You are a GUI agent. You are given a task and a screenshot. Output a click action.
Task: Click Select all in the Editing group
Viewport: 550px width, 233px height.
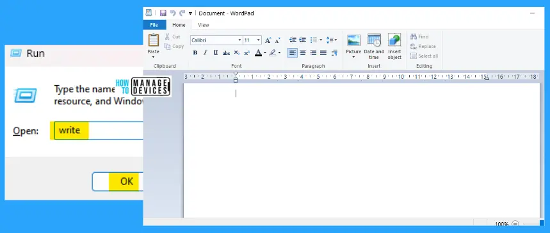click(x=424, y=56)
